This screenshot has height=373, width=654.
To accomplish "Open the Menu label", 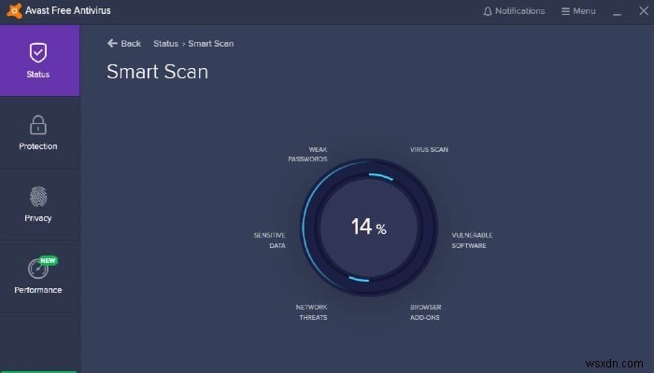I will point(584,11).
